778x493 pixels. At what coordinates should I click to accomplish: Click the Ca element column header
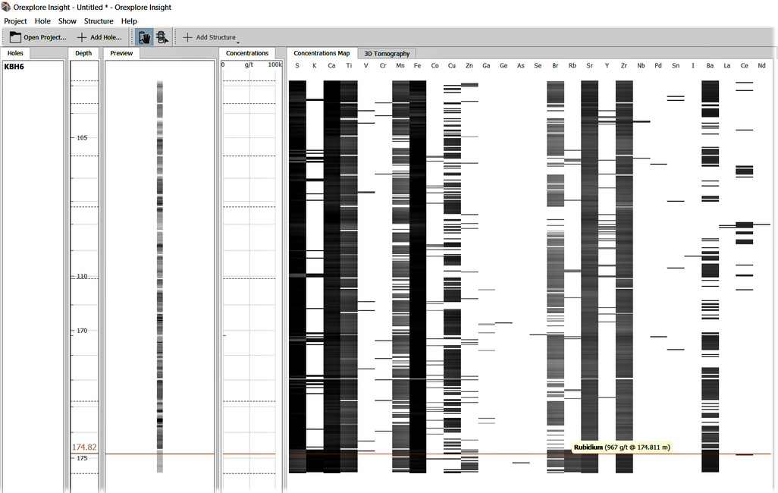point(331,65)
